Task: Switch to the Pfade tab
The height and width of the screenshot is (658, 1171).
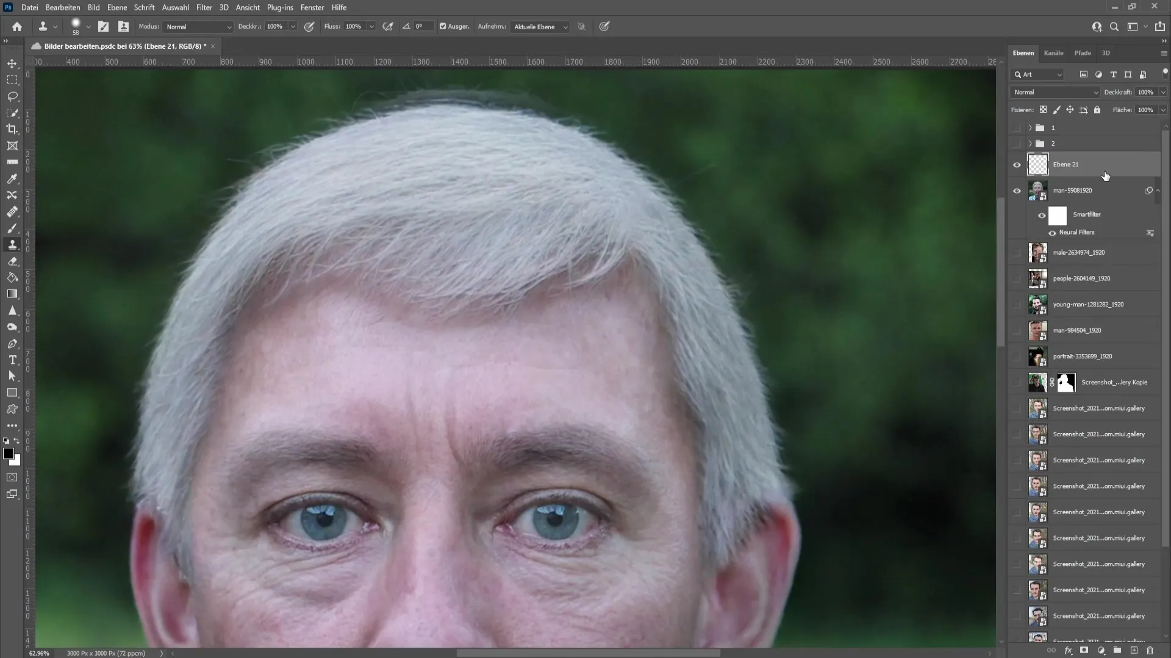Action: [x=1083, y=52]
